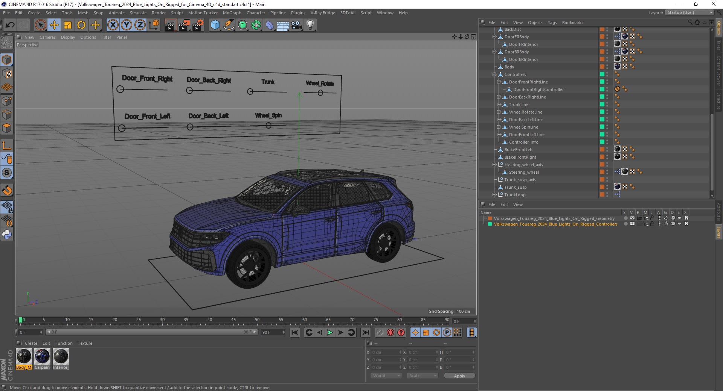Expand the TrunkLoop node

tap(494, 195)
